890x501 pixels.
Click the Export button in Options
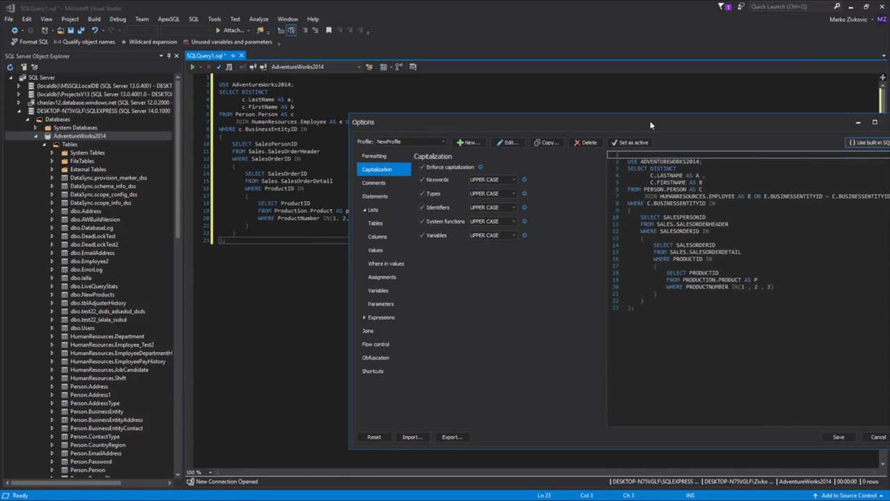click(451, 437)
